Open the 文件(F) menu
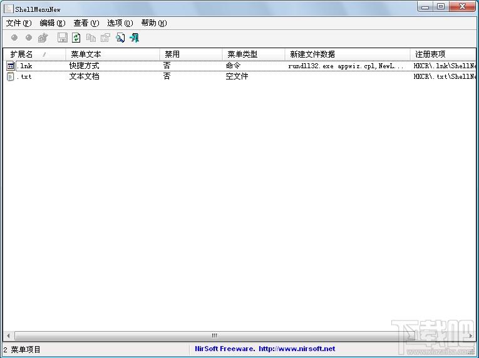479x358 pixels. click(19, 23)
